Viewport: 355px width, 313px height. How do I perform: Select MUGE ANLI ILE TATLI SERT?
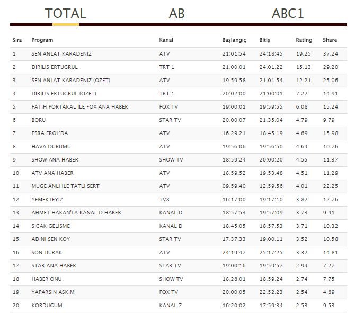coord(65,186)
